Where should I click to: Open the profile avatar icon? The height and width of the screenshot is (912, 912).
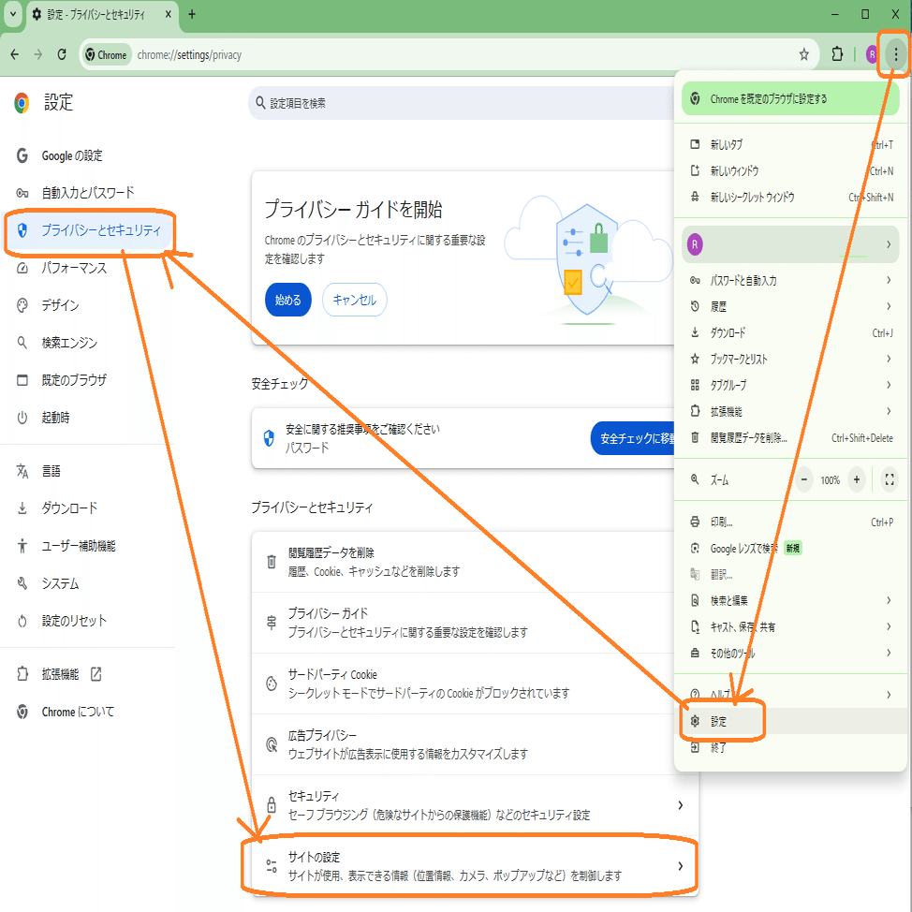871,54
